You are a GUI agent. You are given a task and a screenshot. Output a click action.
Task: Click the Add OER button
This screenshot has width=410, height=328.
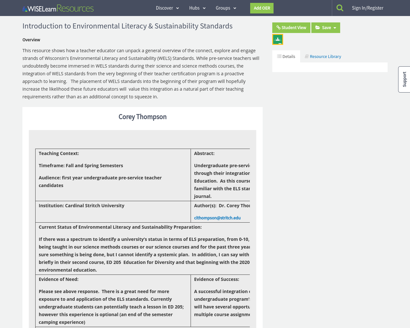(x=261, y=8)
